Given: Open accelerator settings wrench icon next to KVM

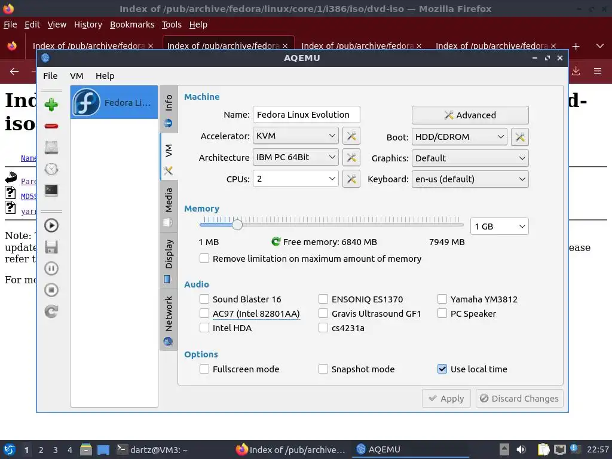Looking at the screenshot, I should click(x=351, y=136).
